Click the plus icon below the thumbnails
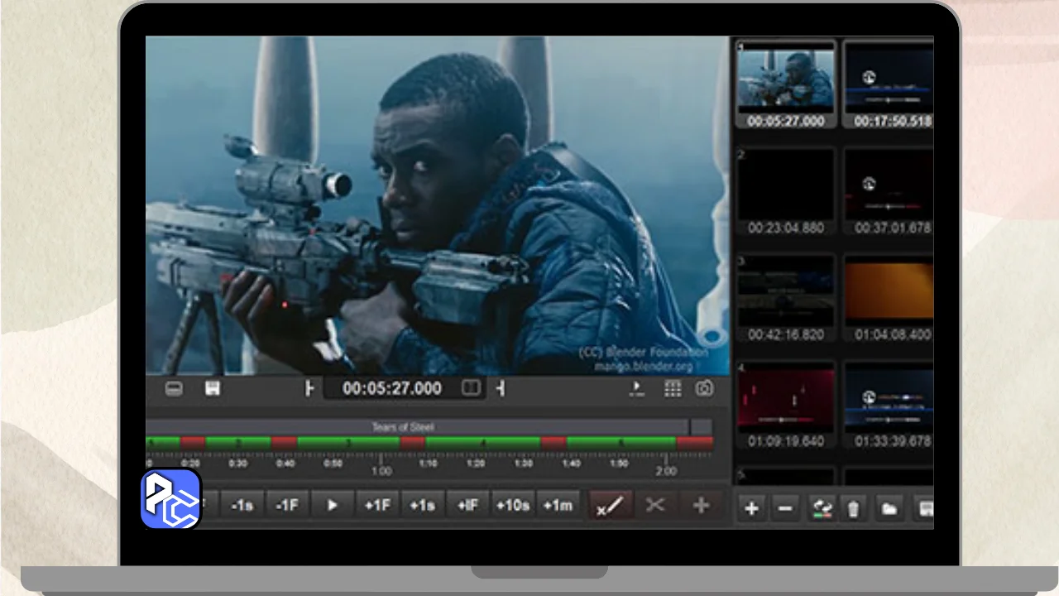 [751, 507]
